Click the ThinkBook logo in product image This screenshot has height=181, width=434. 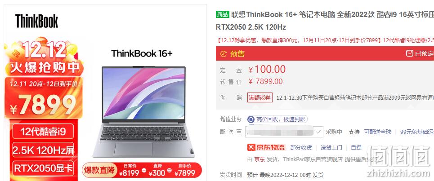[x=36, y=21]
